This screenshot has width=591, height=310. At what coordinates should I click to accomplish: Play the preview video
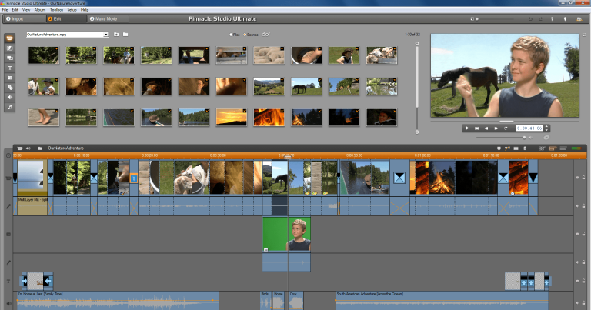466,128
